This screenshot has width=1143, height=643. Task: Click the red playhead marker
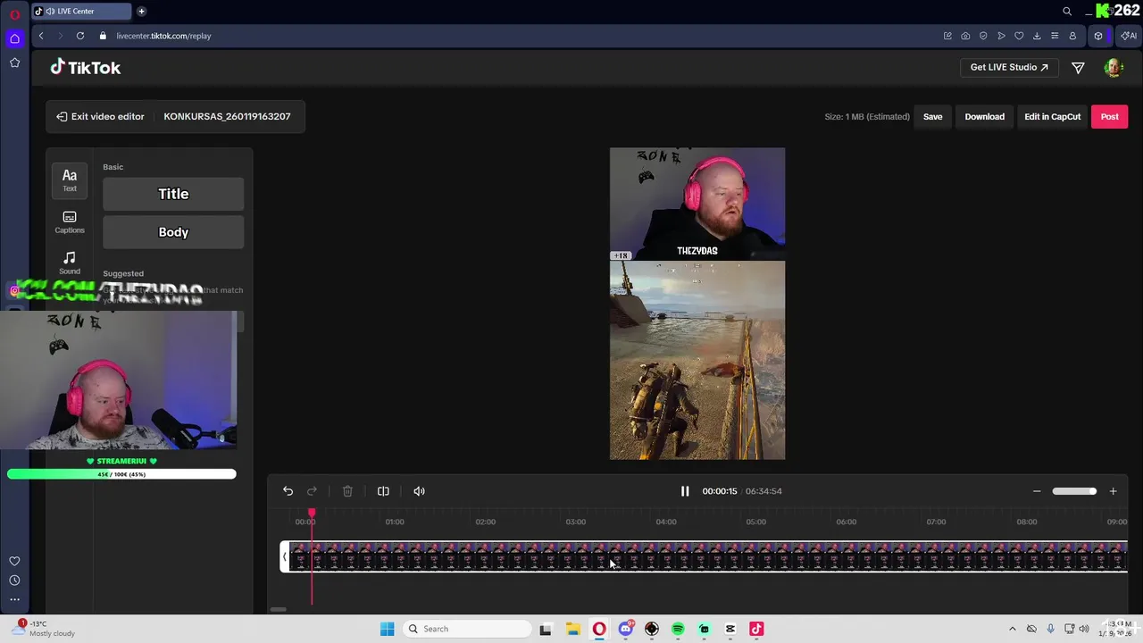(x=312, y=514)
